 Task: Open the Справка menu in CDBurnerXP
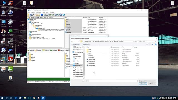coord(52,12)
